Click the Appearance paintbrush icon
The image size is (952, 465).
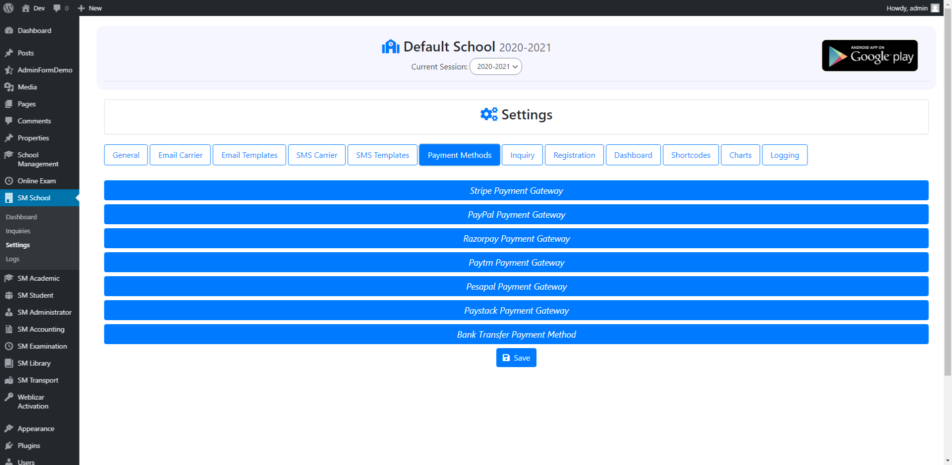(9, 429)
